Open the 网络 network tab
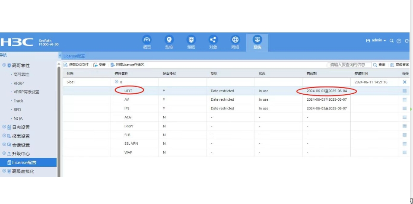Image resolution: width=413 pixels, height=204 pixels. click(235, 42)
